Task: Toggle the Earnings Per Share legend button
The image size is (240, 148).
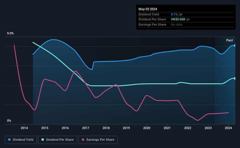Action: (x=98, y=140)
